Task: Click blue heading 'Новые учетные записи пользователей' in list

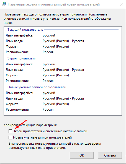Action: click(37, 87)
